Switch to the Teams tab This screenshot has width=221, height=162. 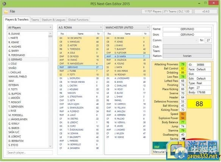(35, 20)
